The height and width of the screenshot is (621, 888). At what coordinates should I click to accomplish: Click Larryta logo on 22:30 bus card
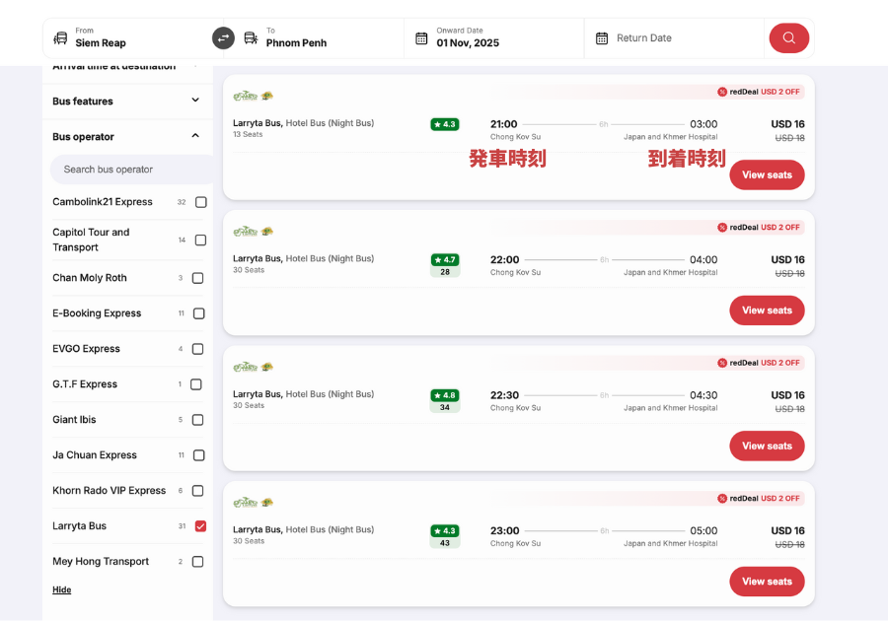(x=254, y=367)
